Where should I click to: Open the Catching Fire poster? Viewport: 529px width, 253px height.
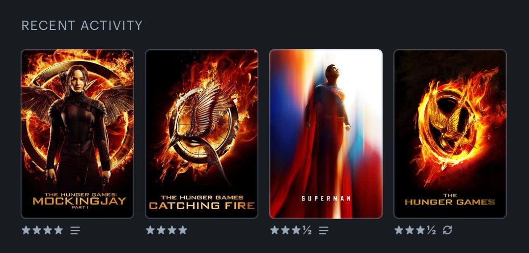[201, 134]
